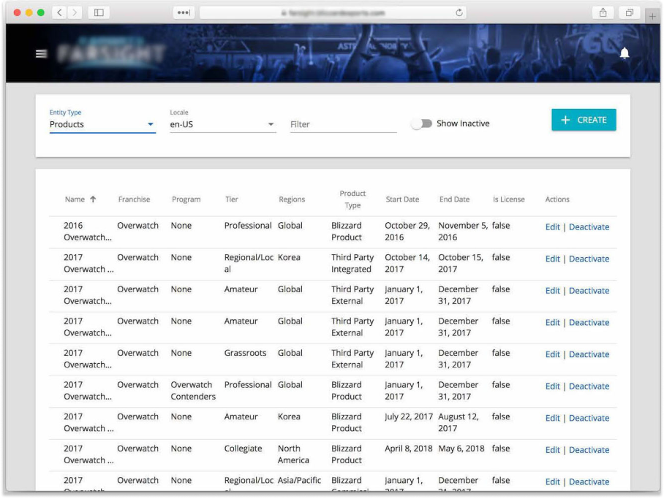Screen dimensions: 664x499
Task: Deactivate the Collegiate North America product
Action: pyautogui.click(x=589, y=450)
